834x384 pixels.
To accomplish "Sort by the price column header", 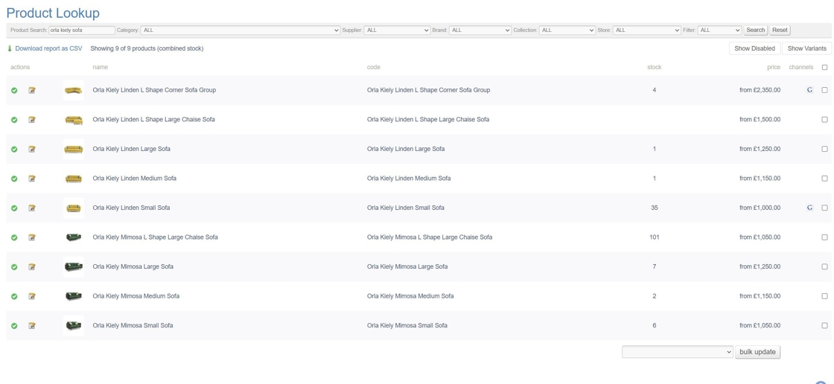I will coord(774,68).
